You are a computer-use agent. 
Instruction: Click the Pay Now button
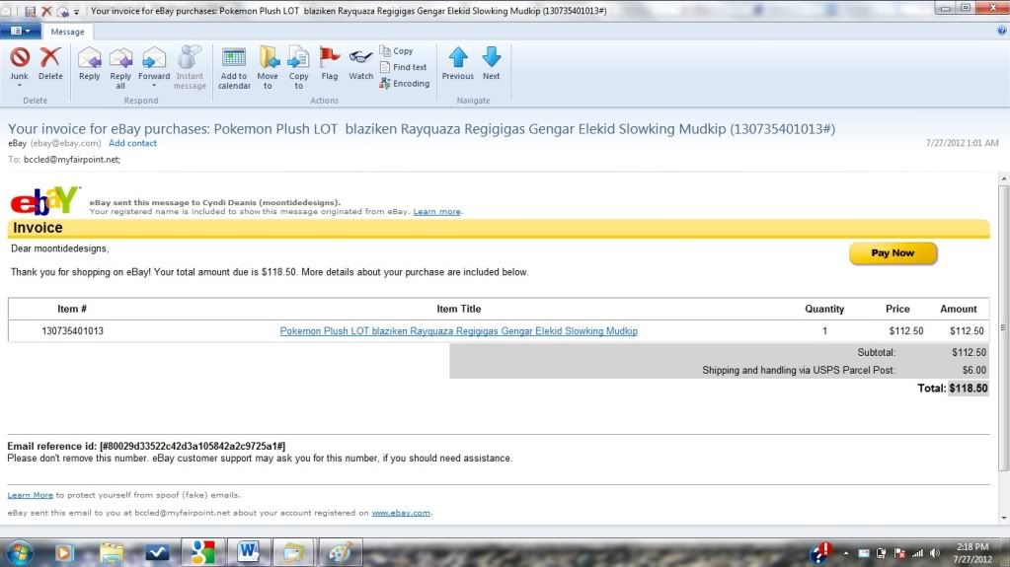[893, 253]
